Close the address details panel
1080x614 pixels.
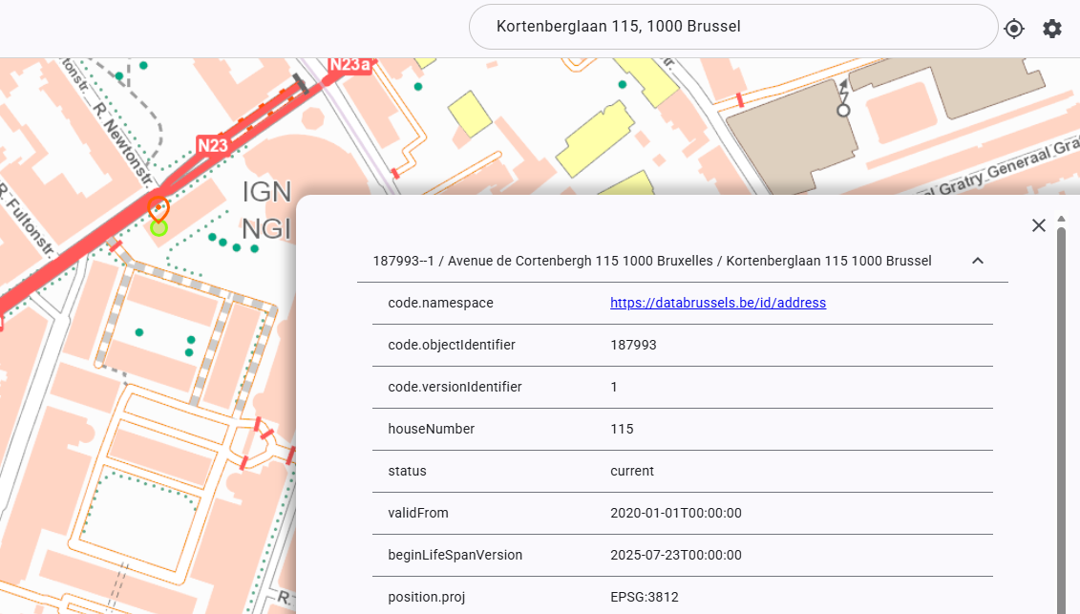click(x=1039, y=225)
